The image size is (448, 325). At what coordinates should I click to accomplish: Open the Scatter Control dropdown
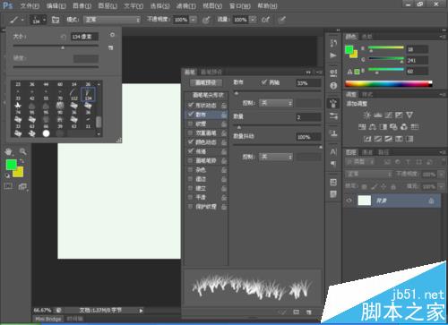(276, 103)
